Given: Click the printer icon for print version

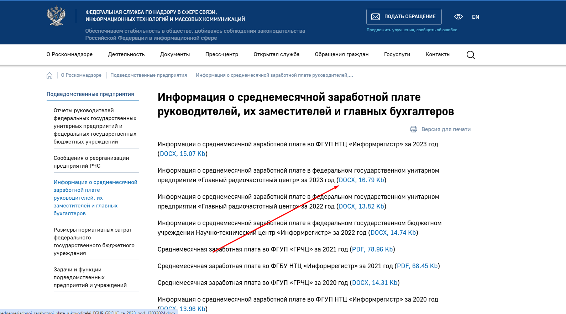Looking at the screenshot, I should [414, 129].
